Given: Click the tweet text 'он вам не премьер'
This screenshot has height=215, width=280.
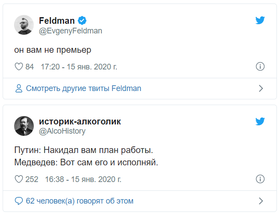Looking at the screenshot, I should (x=53, y=50).
